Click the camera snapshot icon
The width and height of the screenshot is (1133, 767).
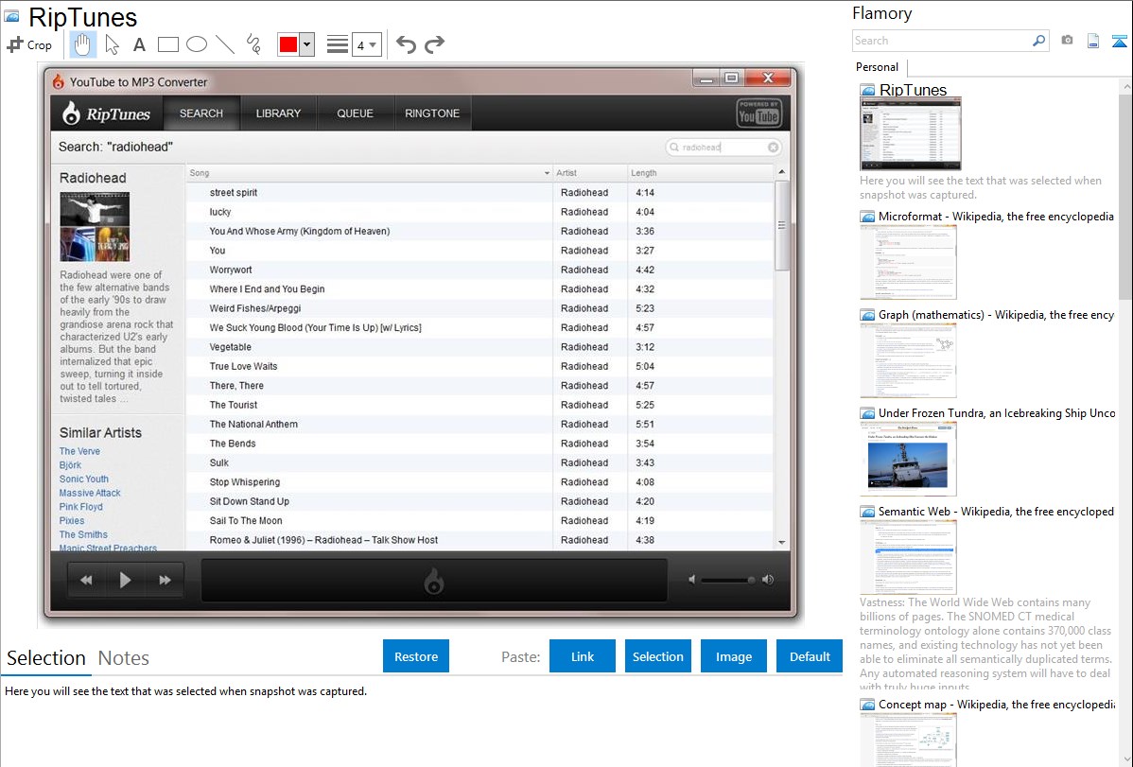pos(1067,41)
